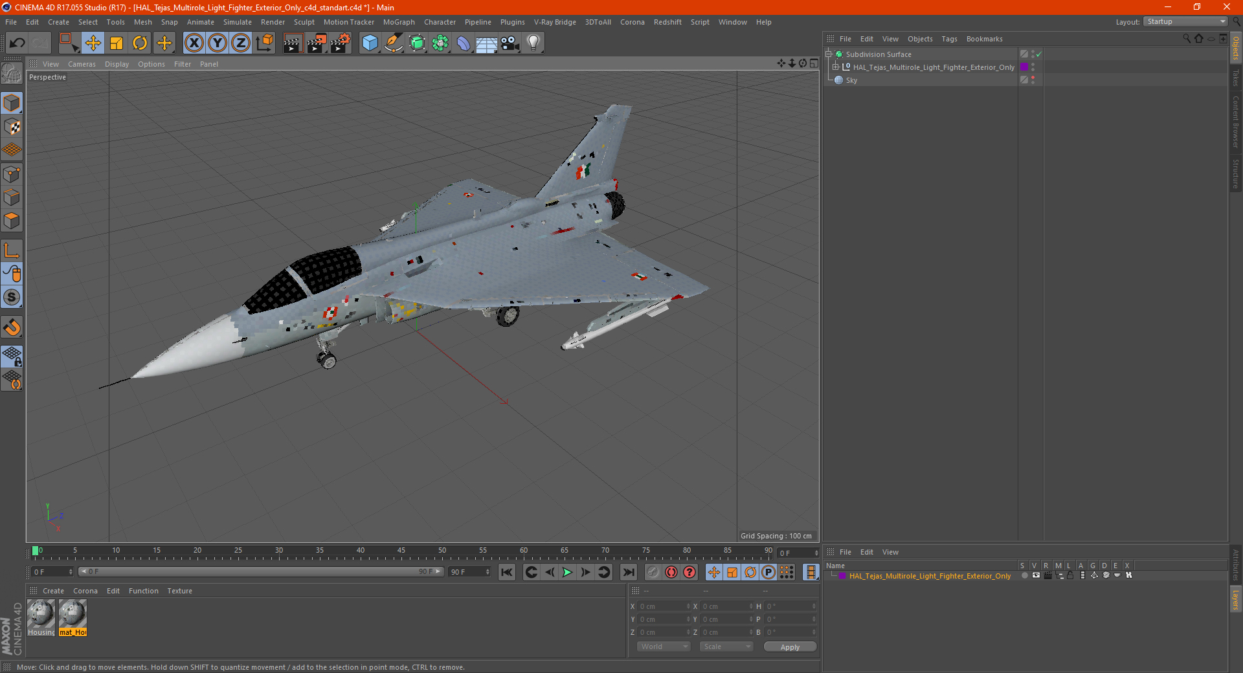
Task: Switch to Polygons mode
Action: pos(12,221)
